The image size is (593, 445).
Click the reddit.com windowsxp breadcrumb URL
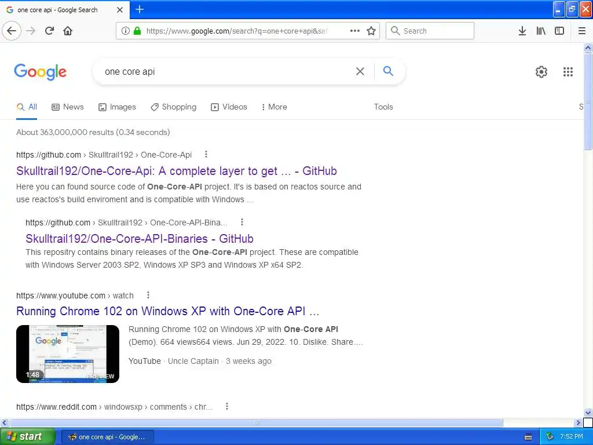(114, 407)
